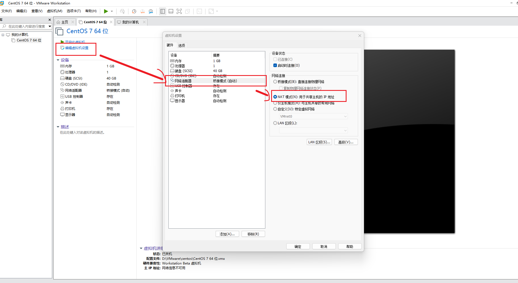Click 网络适配器 in main device summary
Image resolution: width=518 pixels, height=283 pixels.
pos(73,91)
